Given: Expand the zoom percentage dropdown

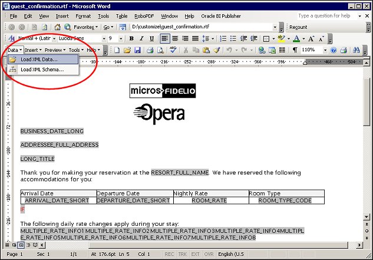Looking at the screenshot, I should click(325, 50).
